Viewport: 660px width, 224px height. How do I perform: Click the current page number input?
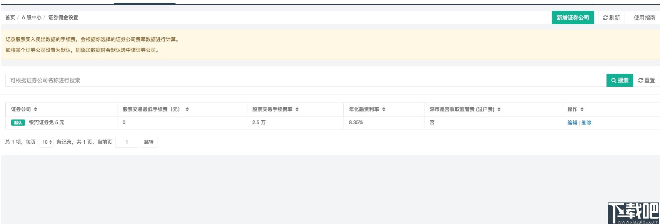(127, 142)
